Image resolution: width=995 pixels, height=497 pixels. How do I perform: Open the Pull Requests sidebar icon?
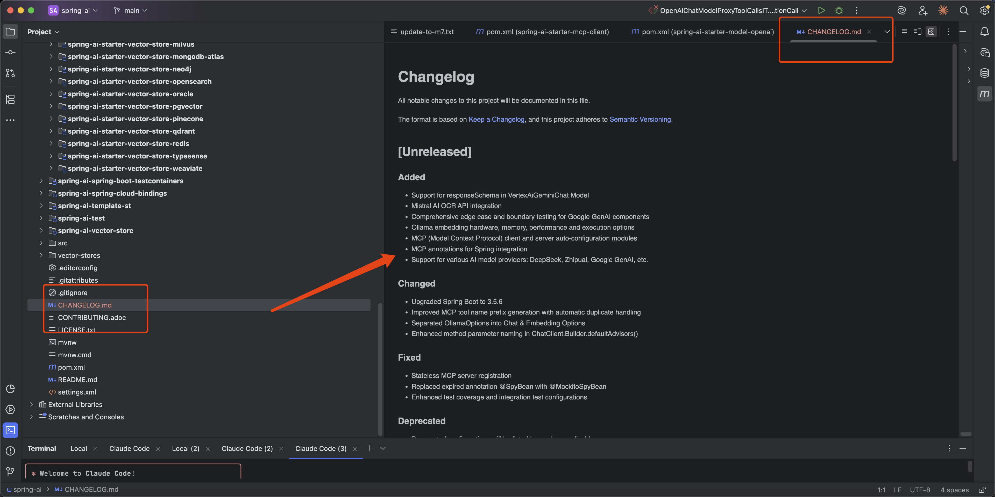tap(10, 73)
